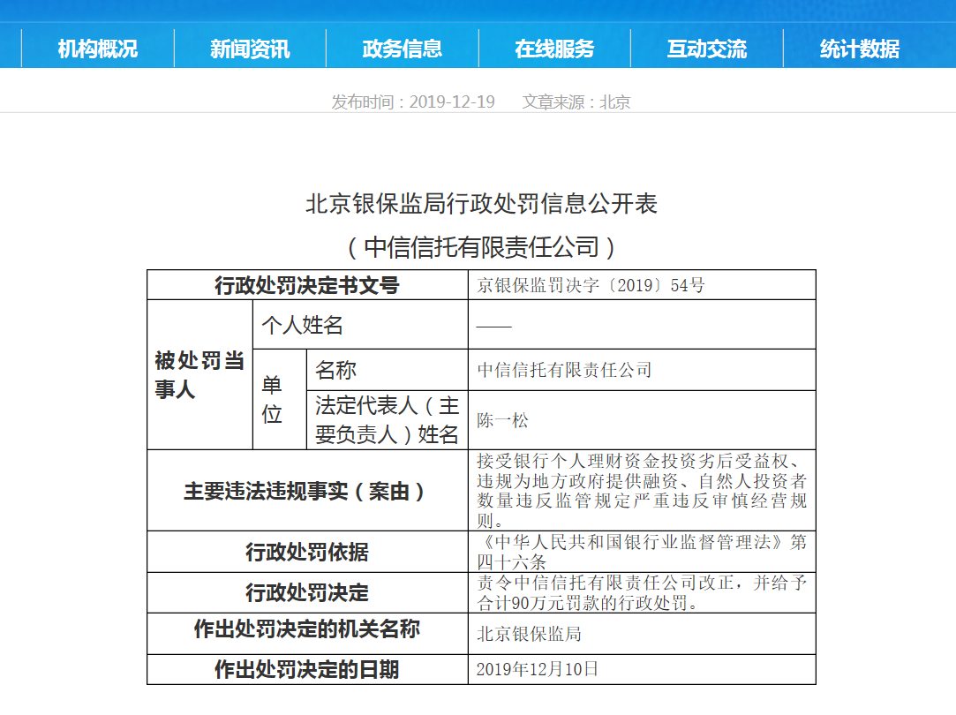
Task: Select the 行政处罚依据 label cell
Action: click(307, 552)
